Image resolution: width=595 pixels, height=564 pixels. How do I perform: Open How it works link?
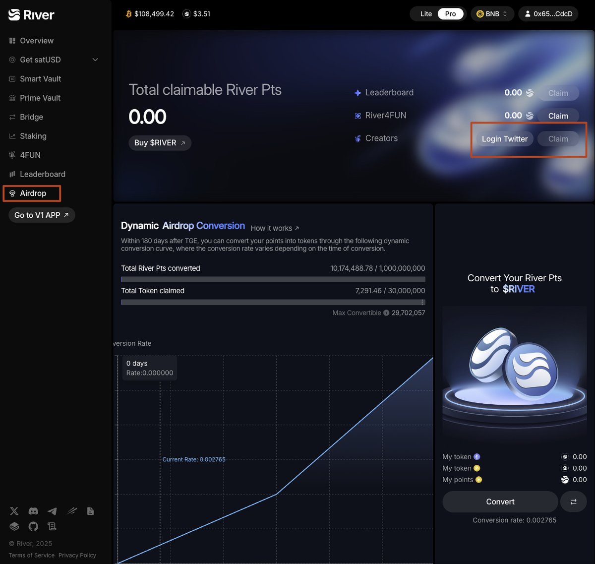(275, 228)
